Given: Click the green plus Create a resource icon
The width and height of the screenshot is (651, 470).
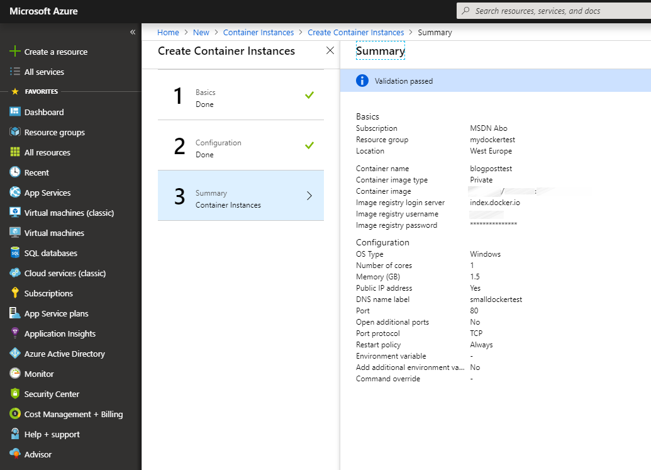Looking at the screenshot, I should [15, 51].
